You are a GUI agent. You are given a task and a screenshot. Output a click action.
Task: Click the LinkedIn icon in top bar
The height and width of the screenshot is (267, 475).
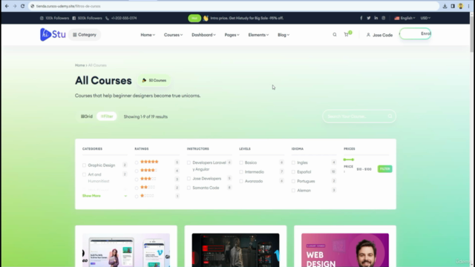click(x=376, y=18)
